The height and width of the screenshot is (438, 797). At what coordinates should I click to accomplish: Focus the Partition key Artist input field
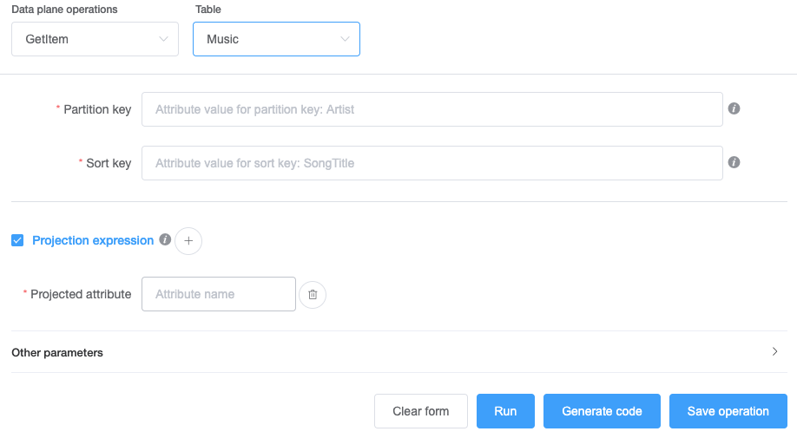coord(431,110)
